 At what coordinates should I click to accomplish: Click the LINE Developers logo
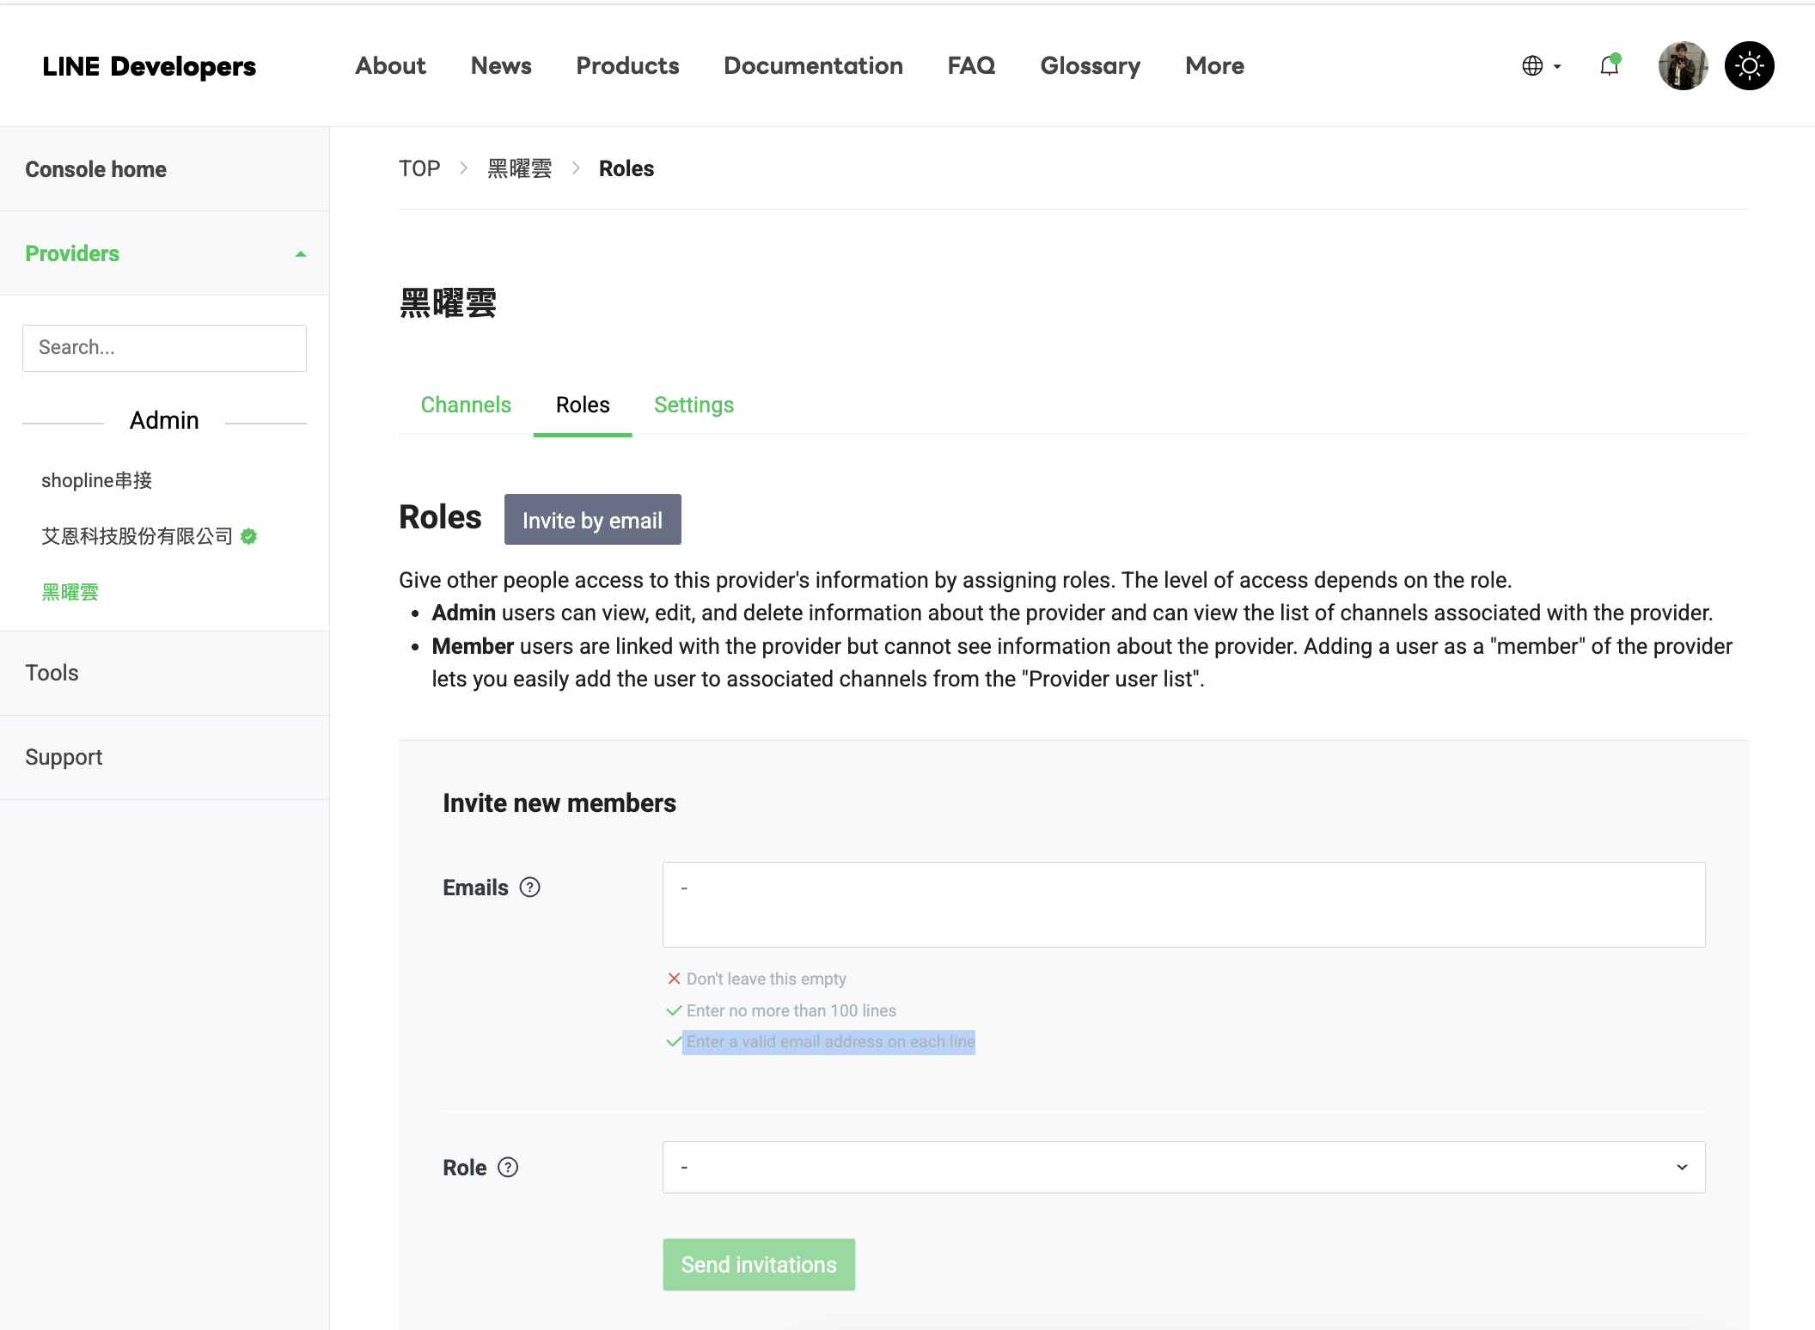tap(150, 66)
